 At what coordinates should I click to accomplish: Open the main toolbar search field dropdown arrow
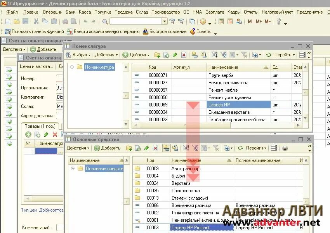point(165,21)
